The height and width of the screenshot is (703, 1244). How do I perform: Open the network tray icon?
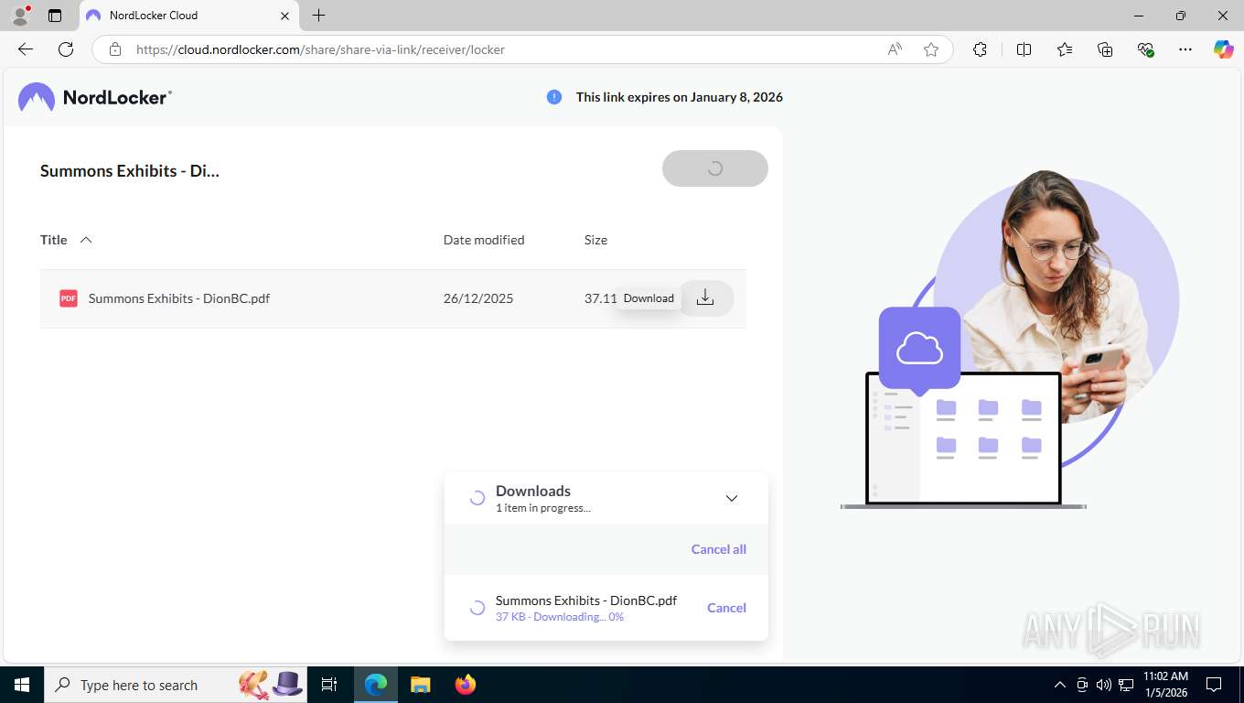(1126, 685)
